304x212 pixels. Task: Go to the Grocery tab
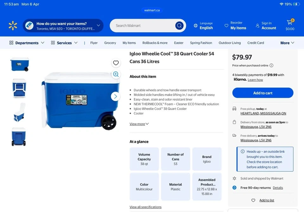click(110, 43)
